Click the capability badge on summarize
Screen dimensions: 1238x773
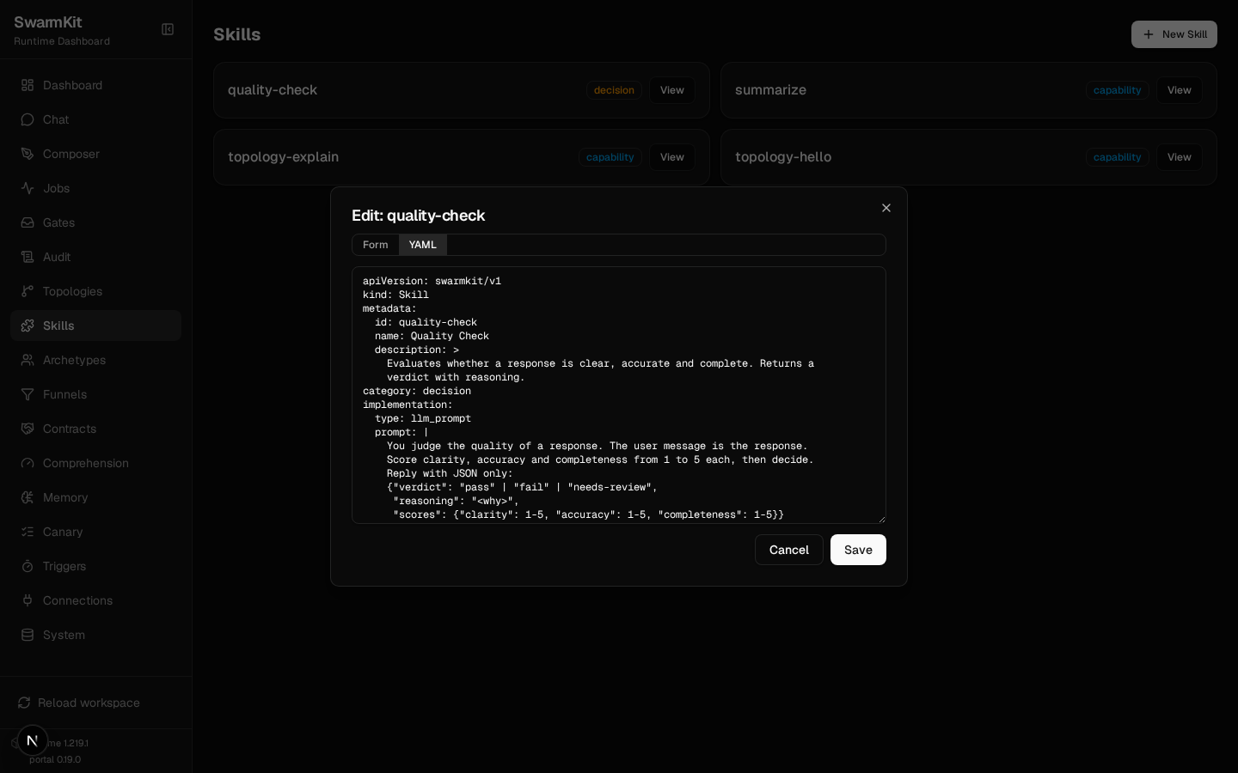(1118, 90)
